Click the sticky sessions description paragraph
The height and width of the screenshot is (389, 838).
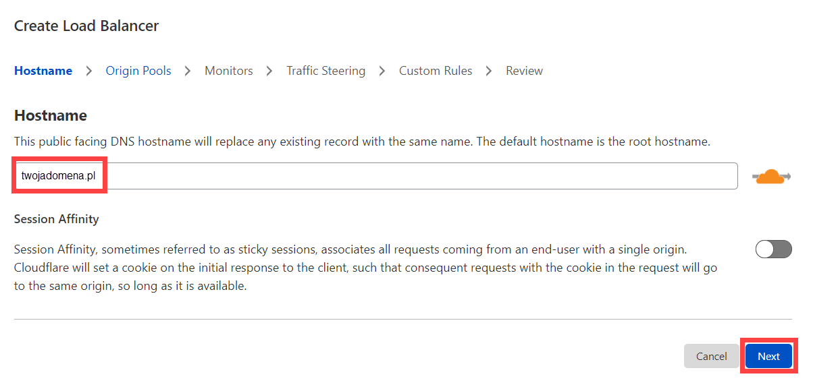pos(365,268)
